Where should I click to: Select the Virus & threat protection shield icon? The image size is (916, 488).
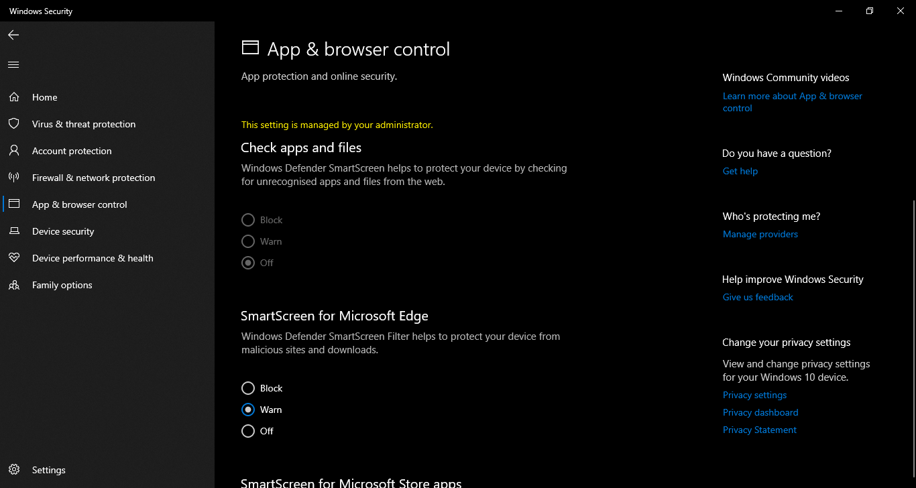[x=14, y=124]
